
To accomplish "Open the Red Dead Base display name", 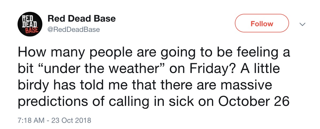I will pos(82,19).
